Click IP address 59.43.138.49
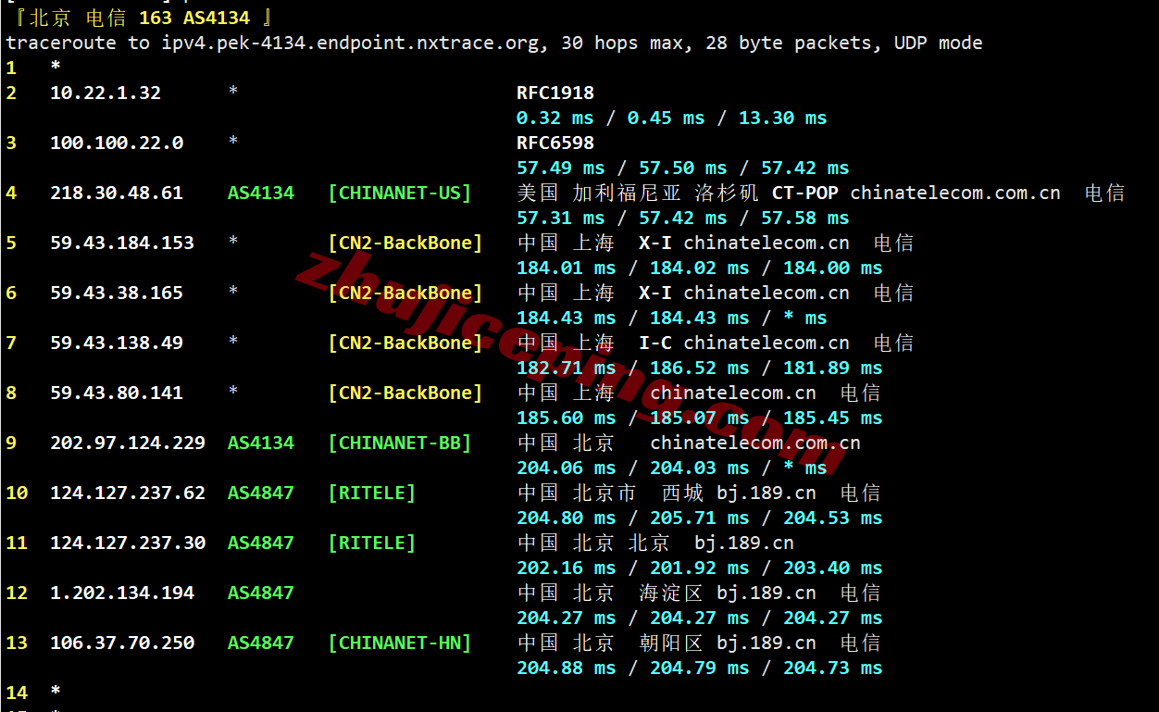The image size is (1159, 712). click(x=117, y=343)
